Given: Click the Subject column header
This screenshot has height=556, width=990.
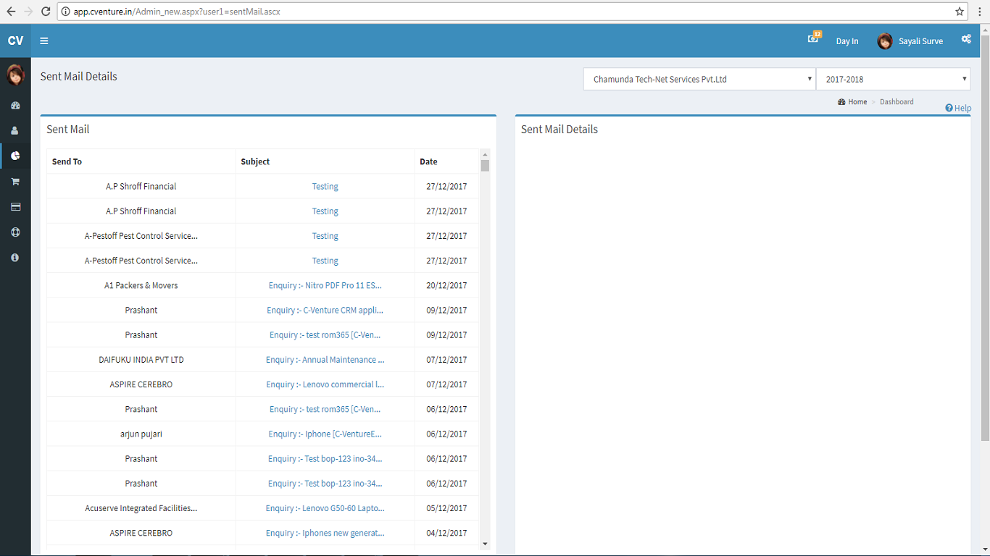Looking at the screenshot, I should coord(325,161).
